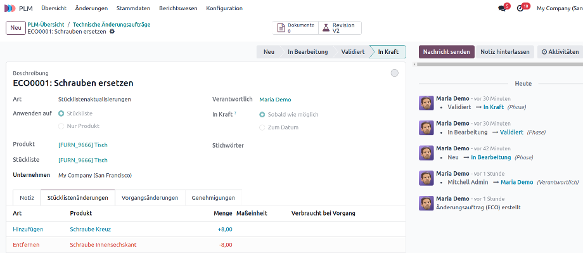Image resolution: width=583 pixels, height=253 pixels.
Task: Click the Verbraucht bei Vorgang column header
Action: 323,213
